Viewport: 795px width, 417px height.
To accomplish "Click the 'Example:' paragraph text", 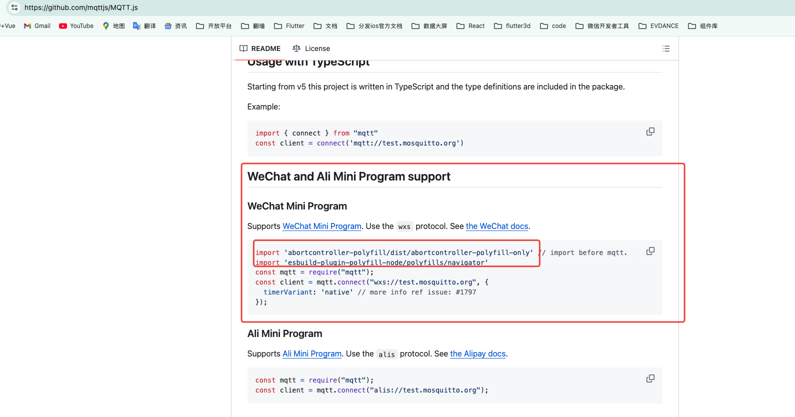I will pos(264,106).
